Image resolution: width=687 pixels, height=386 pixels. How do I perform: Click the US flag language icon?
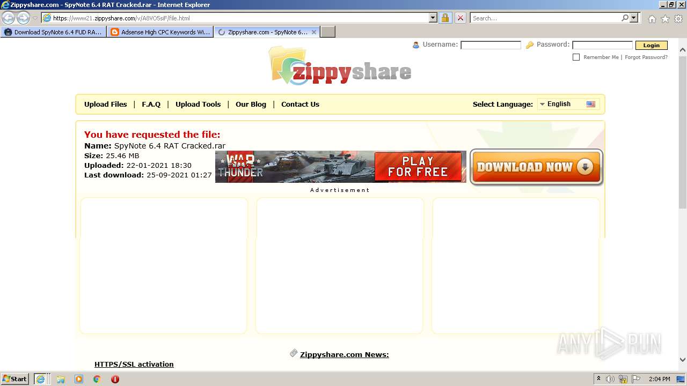(591, 104)
